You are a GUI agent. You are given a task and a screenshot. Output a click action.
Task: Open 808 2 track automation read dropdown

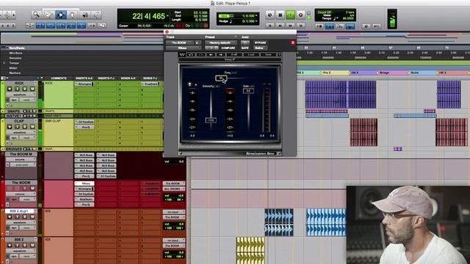pyautogui.click(x=28, y=256)
